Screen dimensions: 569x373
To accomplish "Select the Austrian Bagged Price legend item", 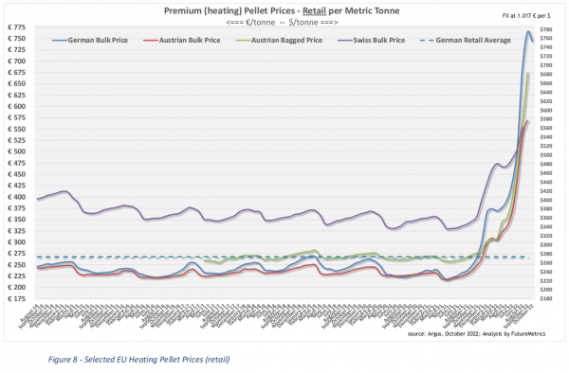I will click(279, 40).
